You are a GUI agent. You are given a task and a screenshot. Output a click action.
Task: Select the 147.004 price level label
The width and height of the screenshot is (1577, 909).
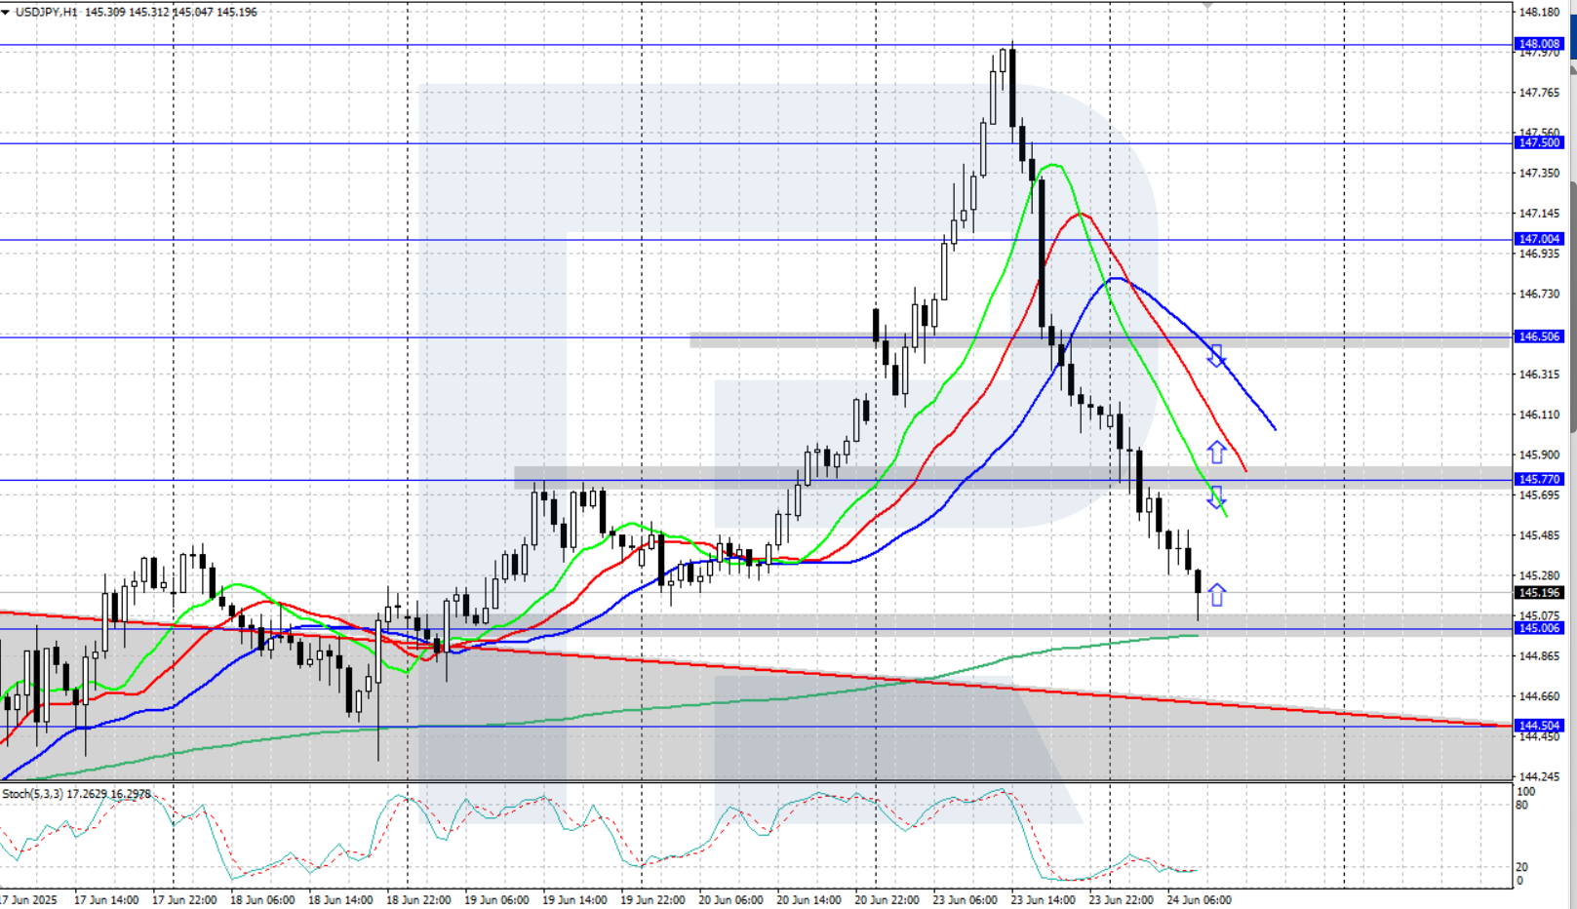coord(1540,239)
